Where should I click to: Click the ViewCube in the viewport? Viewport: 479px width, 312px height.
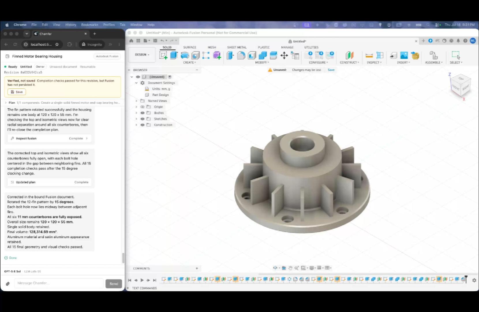[x=461, y=86]
